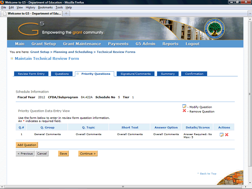Click 'Answer Required: No' details text
The image size is (252, 189).
pyautogui.click(x=198, y=134)
